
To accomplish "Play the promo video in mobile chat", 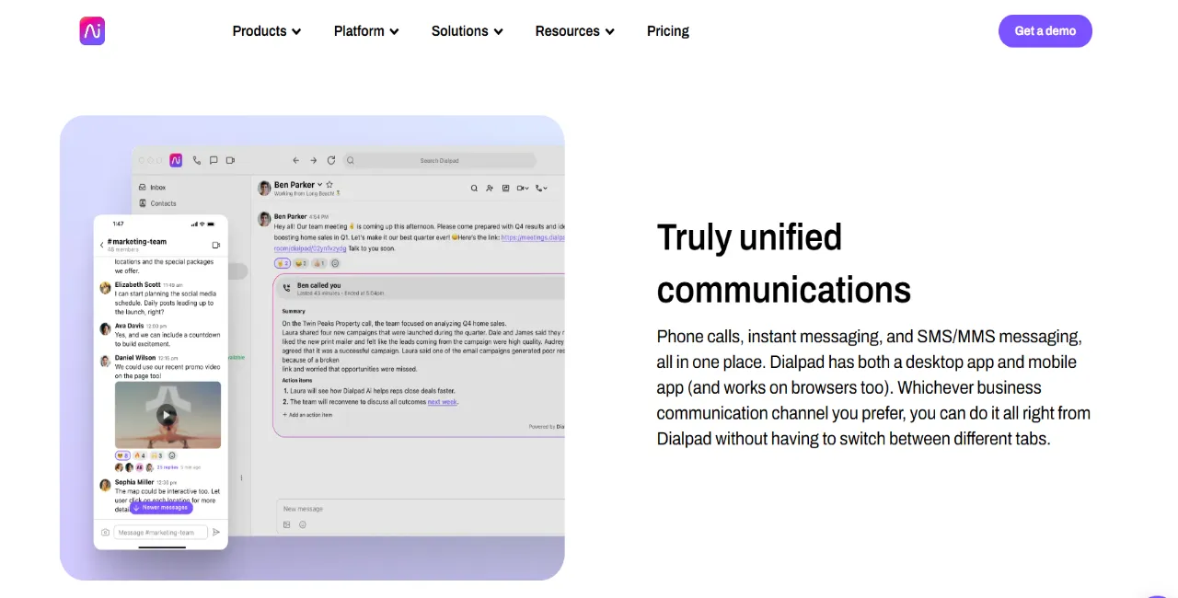I will pos(167,415).
